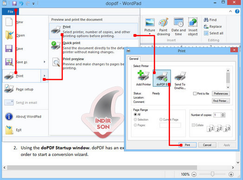
Task: Click the Number of copies field
Action: pyautogui.click(x=217, y=115)
